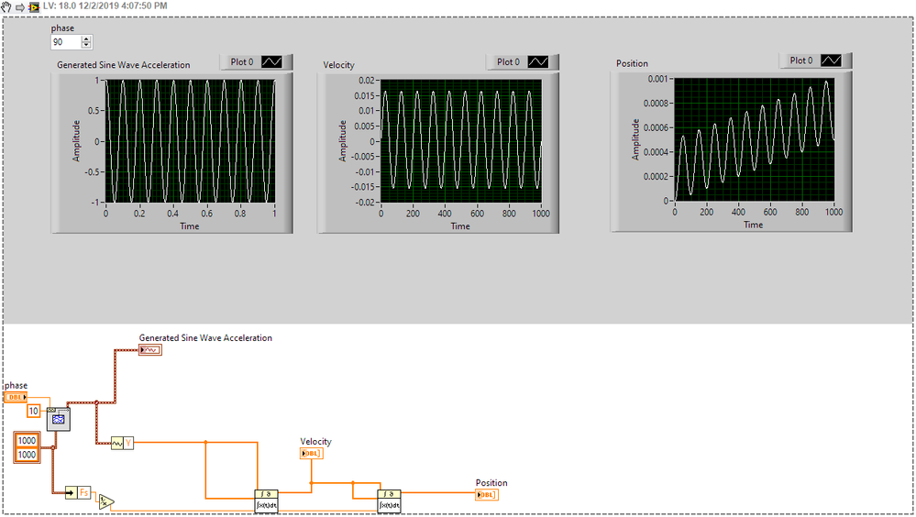Click the LV: 18.0 version timestamp text
916x517 pixels.
(105, 5)
